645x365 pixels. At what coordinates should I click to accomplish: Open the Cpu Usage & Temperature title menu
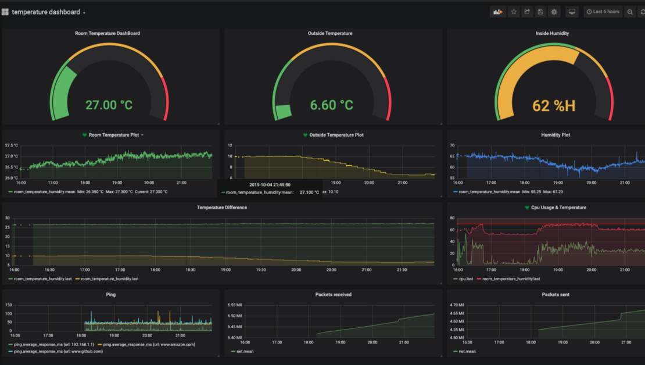558,207
